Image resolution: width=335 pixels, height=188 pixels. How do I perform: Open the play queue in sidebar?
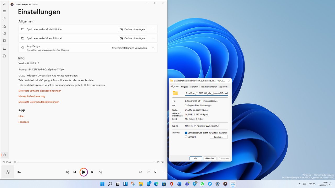pos(4,49)
